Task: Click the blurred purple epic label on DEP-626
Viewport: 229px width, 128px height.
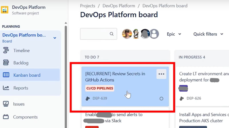Action: tap(183, 88)
